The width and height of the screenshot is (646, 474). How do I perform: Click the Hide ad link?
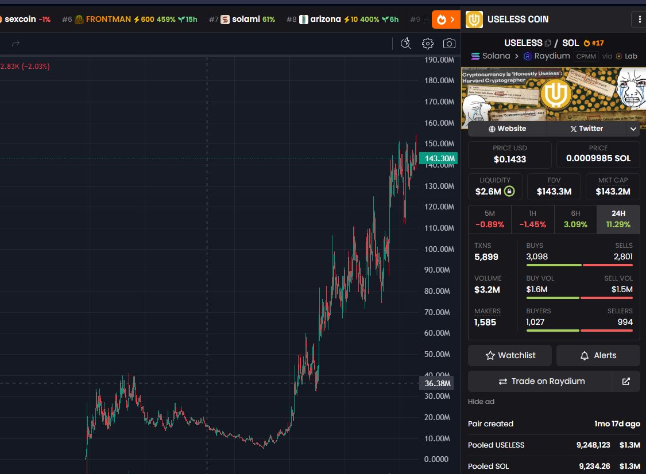pyautogui.click(x=481, y=402)
